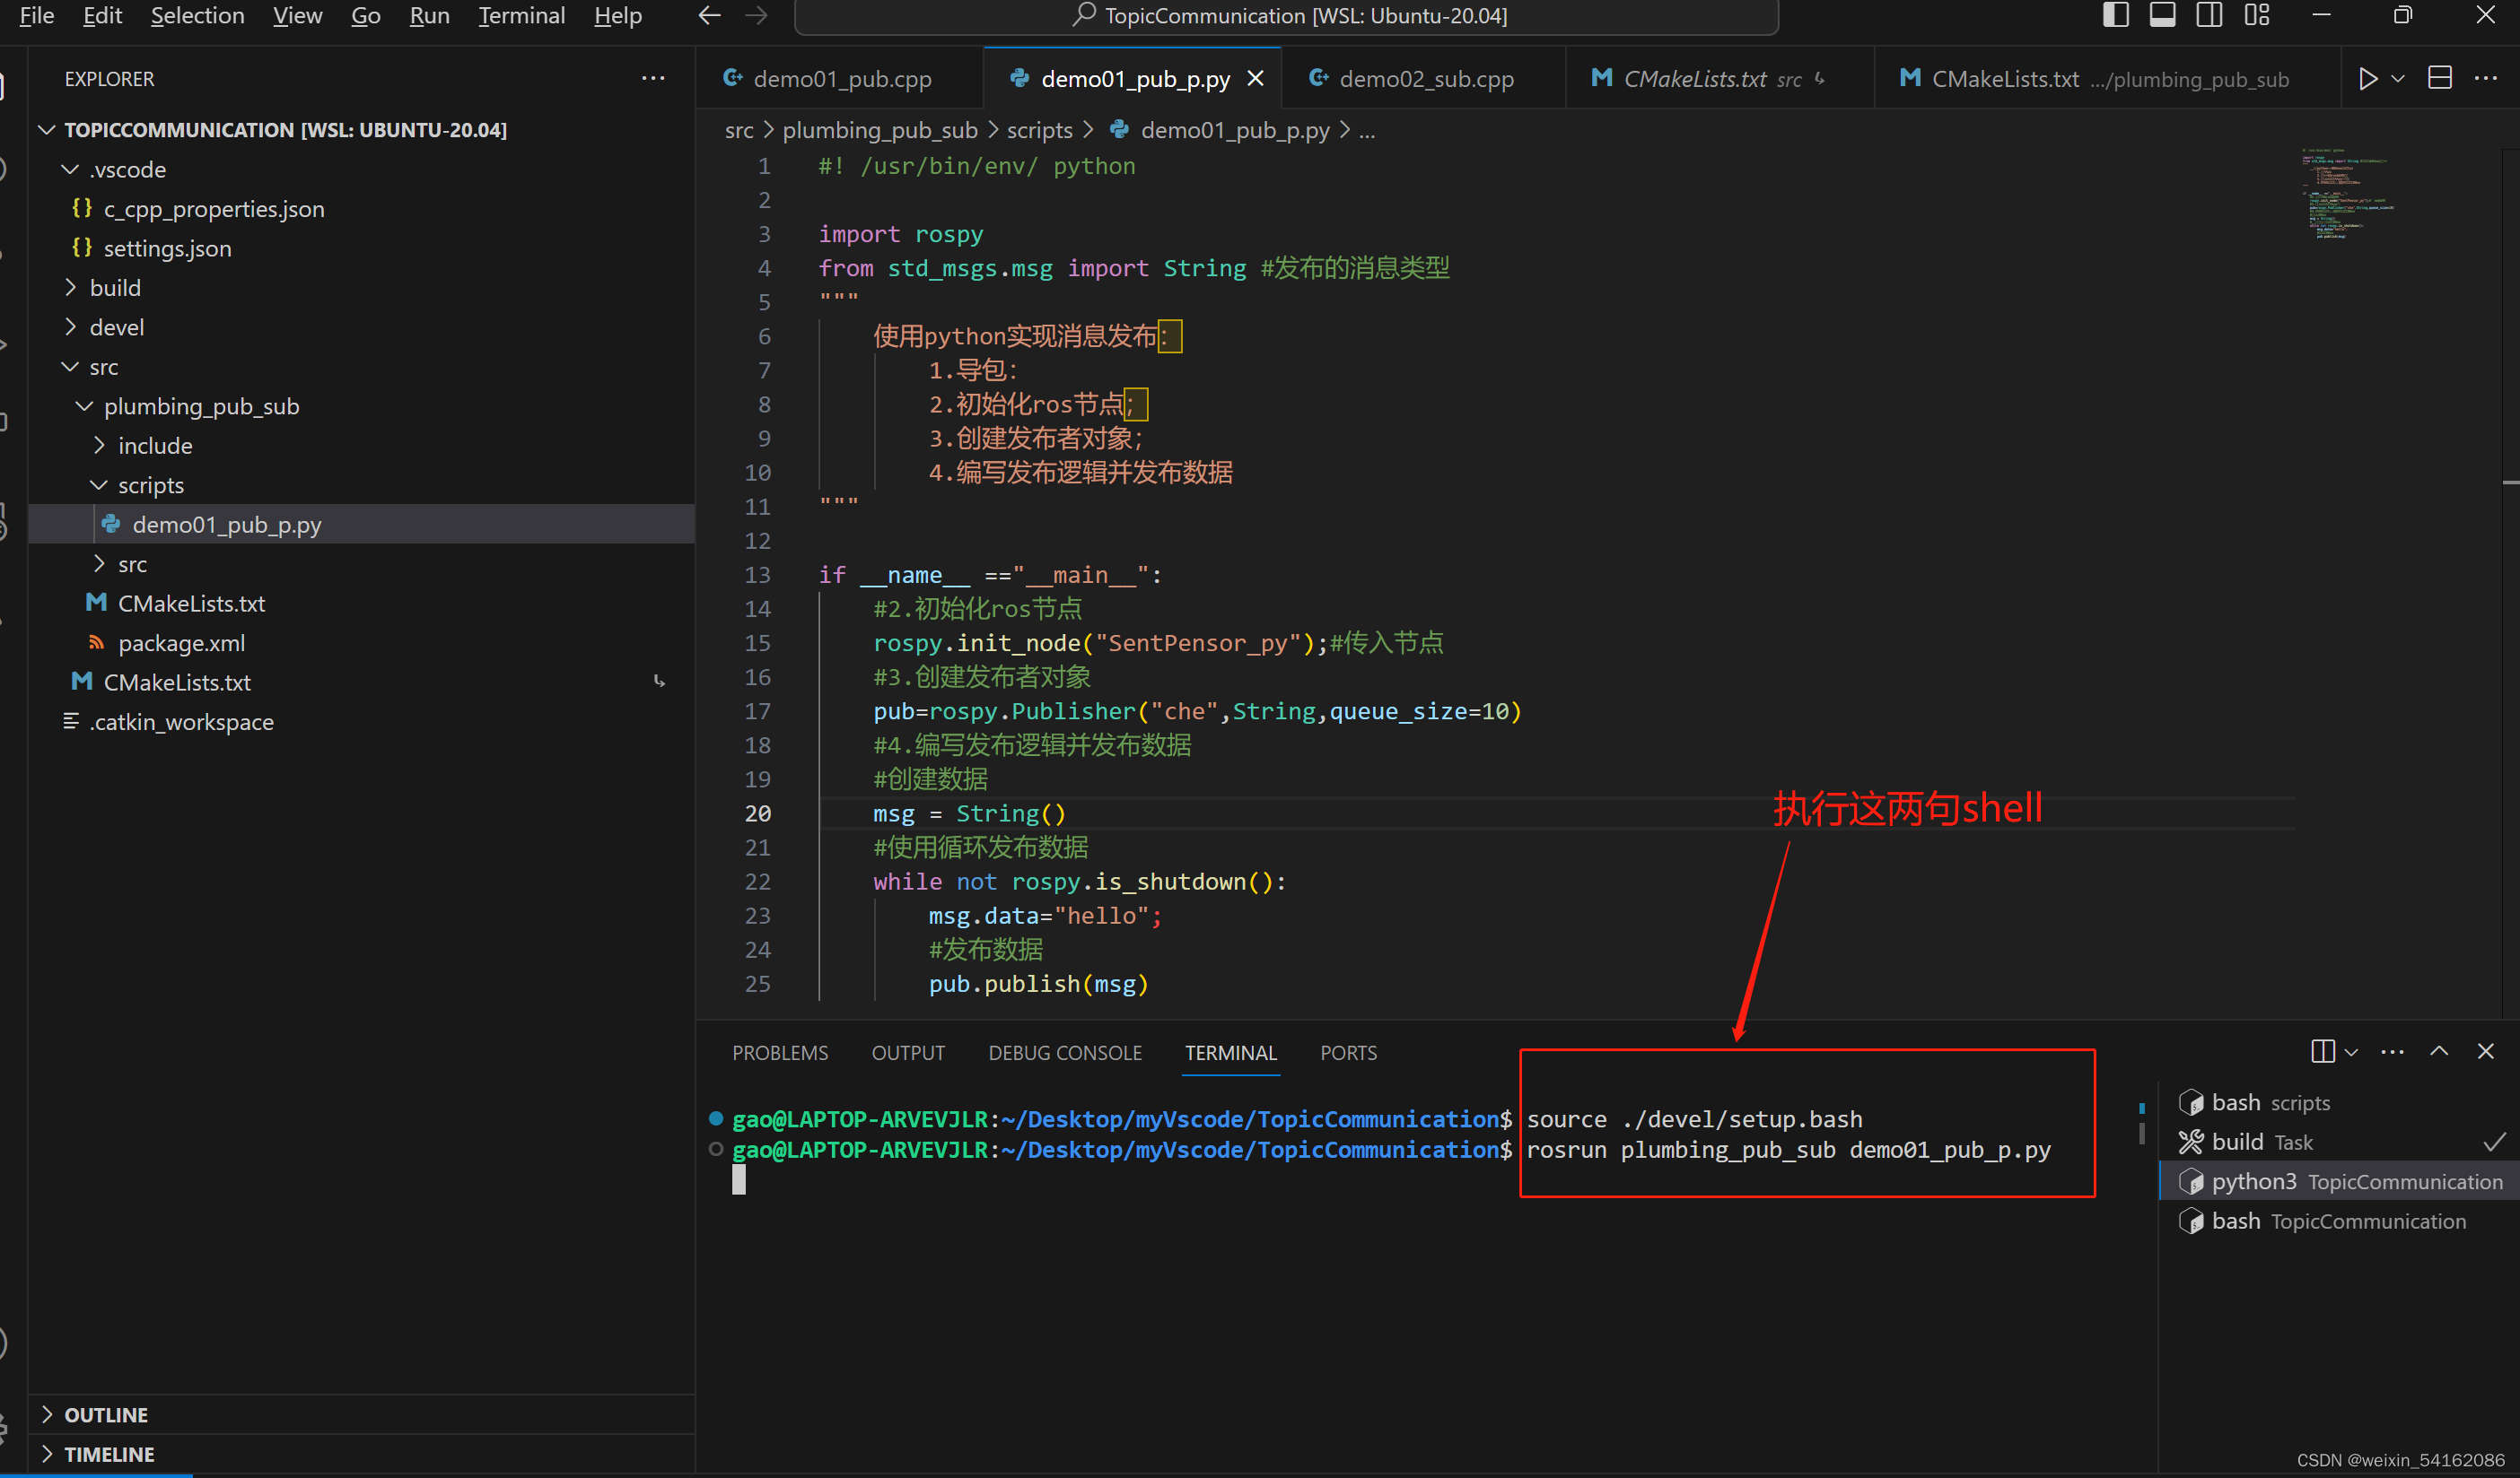Screen dimensions: 2520x1478
Task: Navigate back with the back arrow icon
Action: pyautogui.click(x=709, y=15)
